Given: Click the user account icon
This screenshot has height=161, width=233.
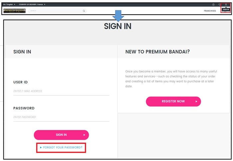Looking at the screenshot, I should (226, 5).
